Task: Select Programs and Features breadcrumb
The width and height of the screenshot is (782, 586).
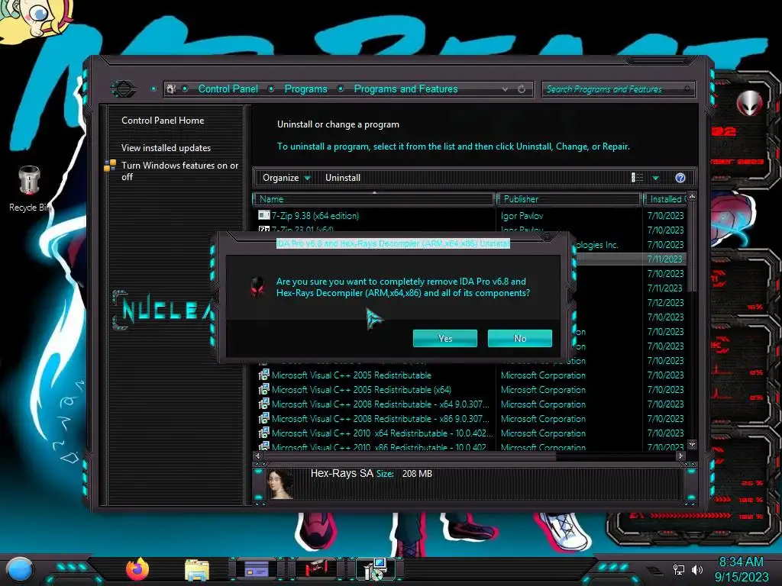Action: pyautogui.click(x=406, y=89)
